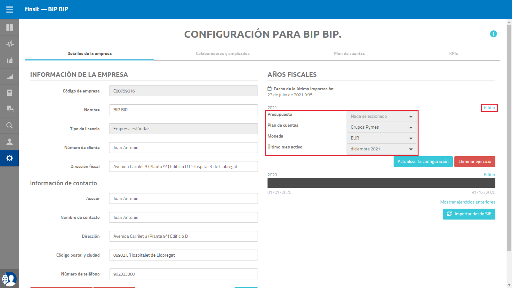Expand the Presupuesto dropdown
Screen dimensions: 512x288
coord(381,116)
